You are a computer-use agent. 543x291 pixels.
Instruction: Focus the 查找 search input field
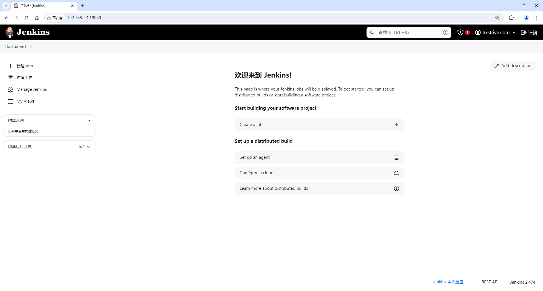pyautogui.click(x=409, y=32)
